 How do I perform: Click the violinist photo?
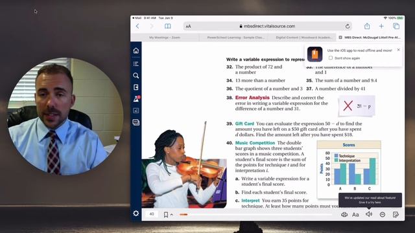click(x=184, y=165)
